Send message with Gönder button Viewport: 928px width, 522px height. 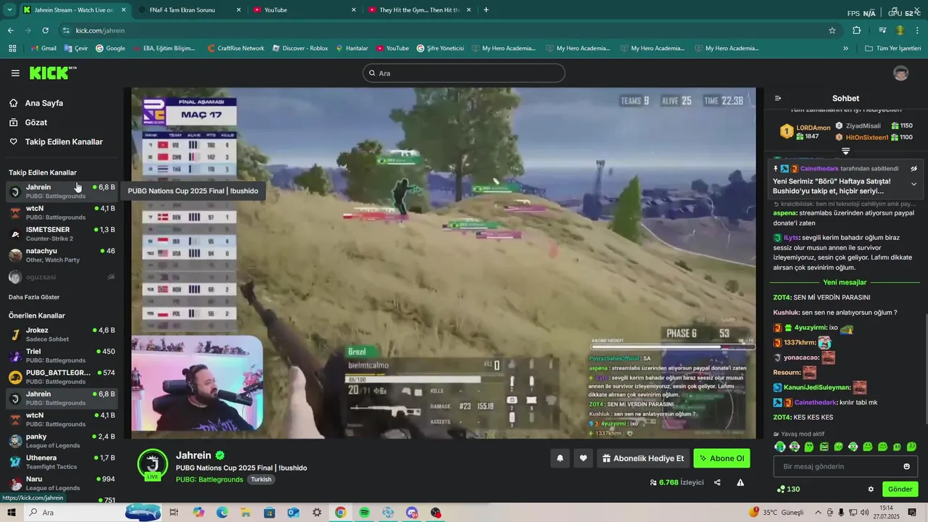coord(900,489)
